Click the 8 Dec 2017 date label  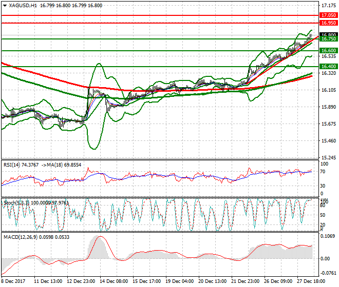[x=13, y=281]
